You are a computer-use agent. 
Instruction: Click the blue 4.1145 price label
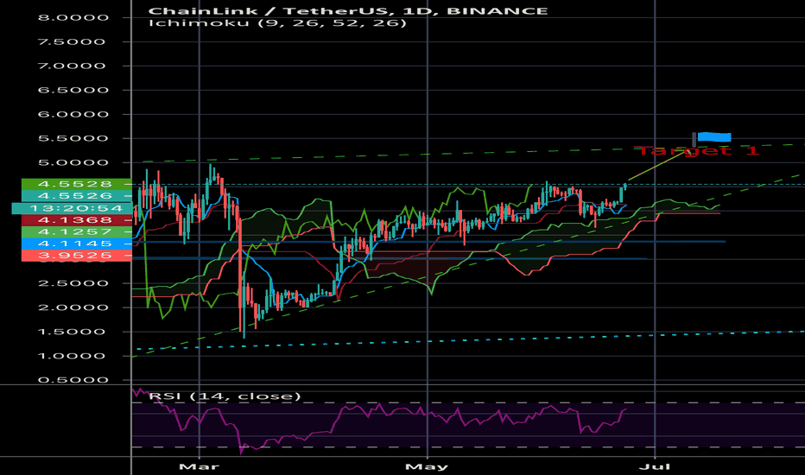(x=77, y=244)
